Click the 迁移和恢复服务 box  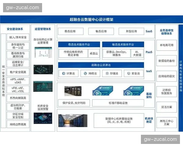coord(167,92)
